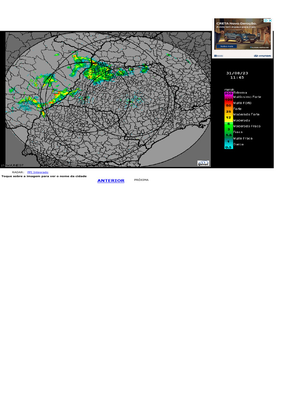Screen dimensions: 298x397
Task: Go to the ANTERIOR radar image
Action: point(111,181)
